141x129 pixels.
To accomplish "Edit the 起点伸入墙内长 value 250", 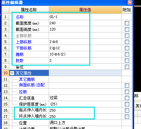I will (x=85, y=110).
